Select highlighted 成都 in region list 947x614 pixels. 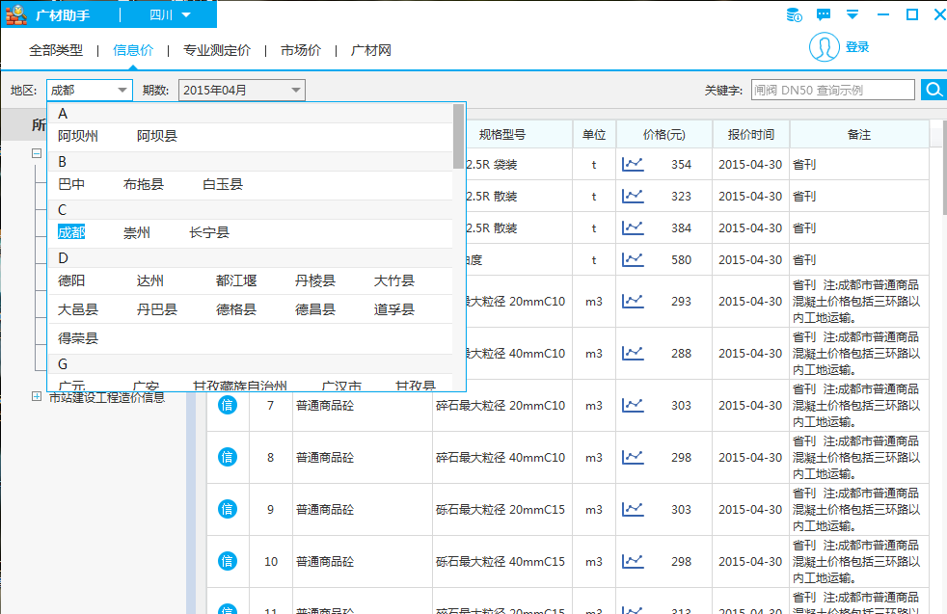point(71,232)
